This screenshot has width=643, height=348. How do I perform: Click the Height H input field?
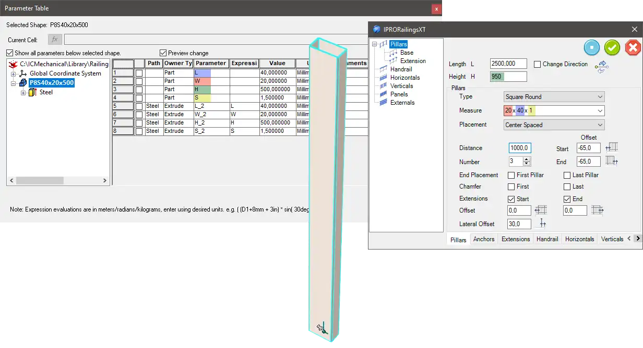[x=508, y=77]
